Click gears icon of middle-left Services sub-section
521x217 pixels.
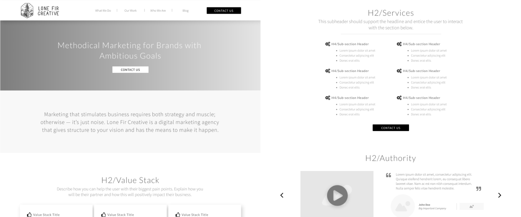(327, 71)
